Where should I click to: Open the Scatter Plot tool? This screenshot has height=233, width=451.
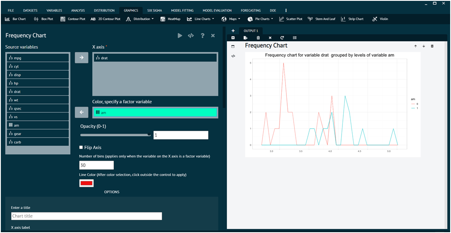pyautogui.click(x=291, y=19)
